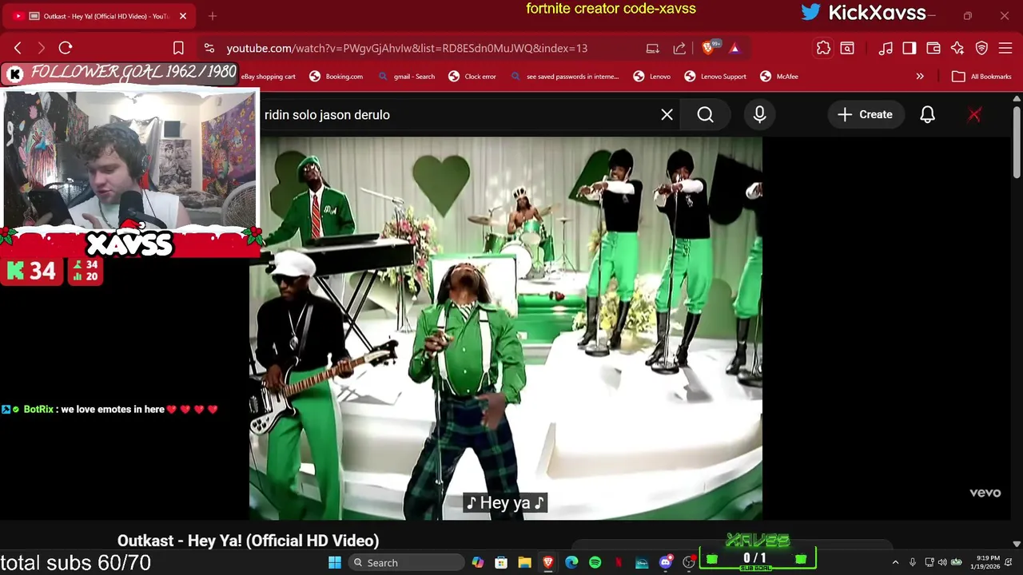Show hidden system tray icons

tap(895, 562)
